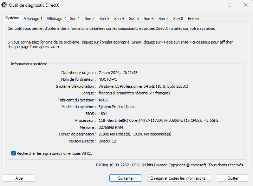Click the computer name NOCTO-PC
253x186 pixels.
pos(108,79)
